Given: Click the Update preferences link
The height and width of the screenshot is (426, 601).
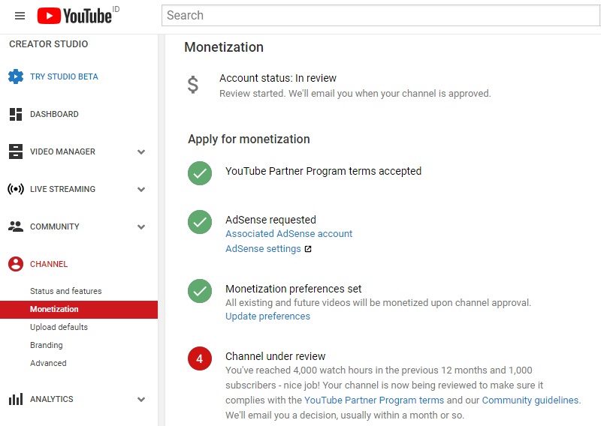Looking at the screenshot, I should click(267, 316).
